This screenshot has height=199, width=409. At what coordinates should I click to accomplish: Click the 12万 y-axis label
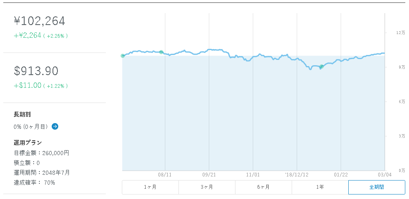click(x=400, y=33)
